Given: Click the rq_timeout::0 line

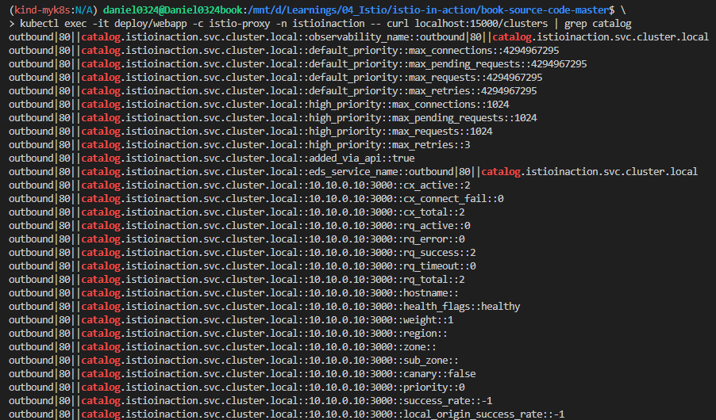Looking at the screenshot, I should [x=242, y=265].
